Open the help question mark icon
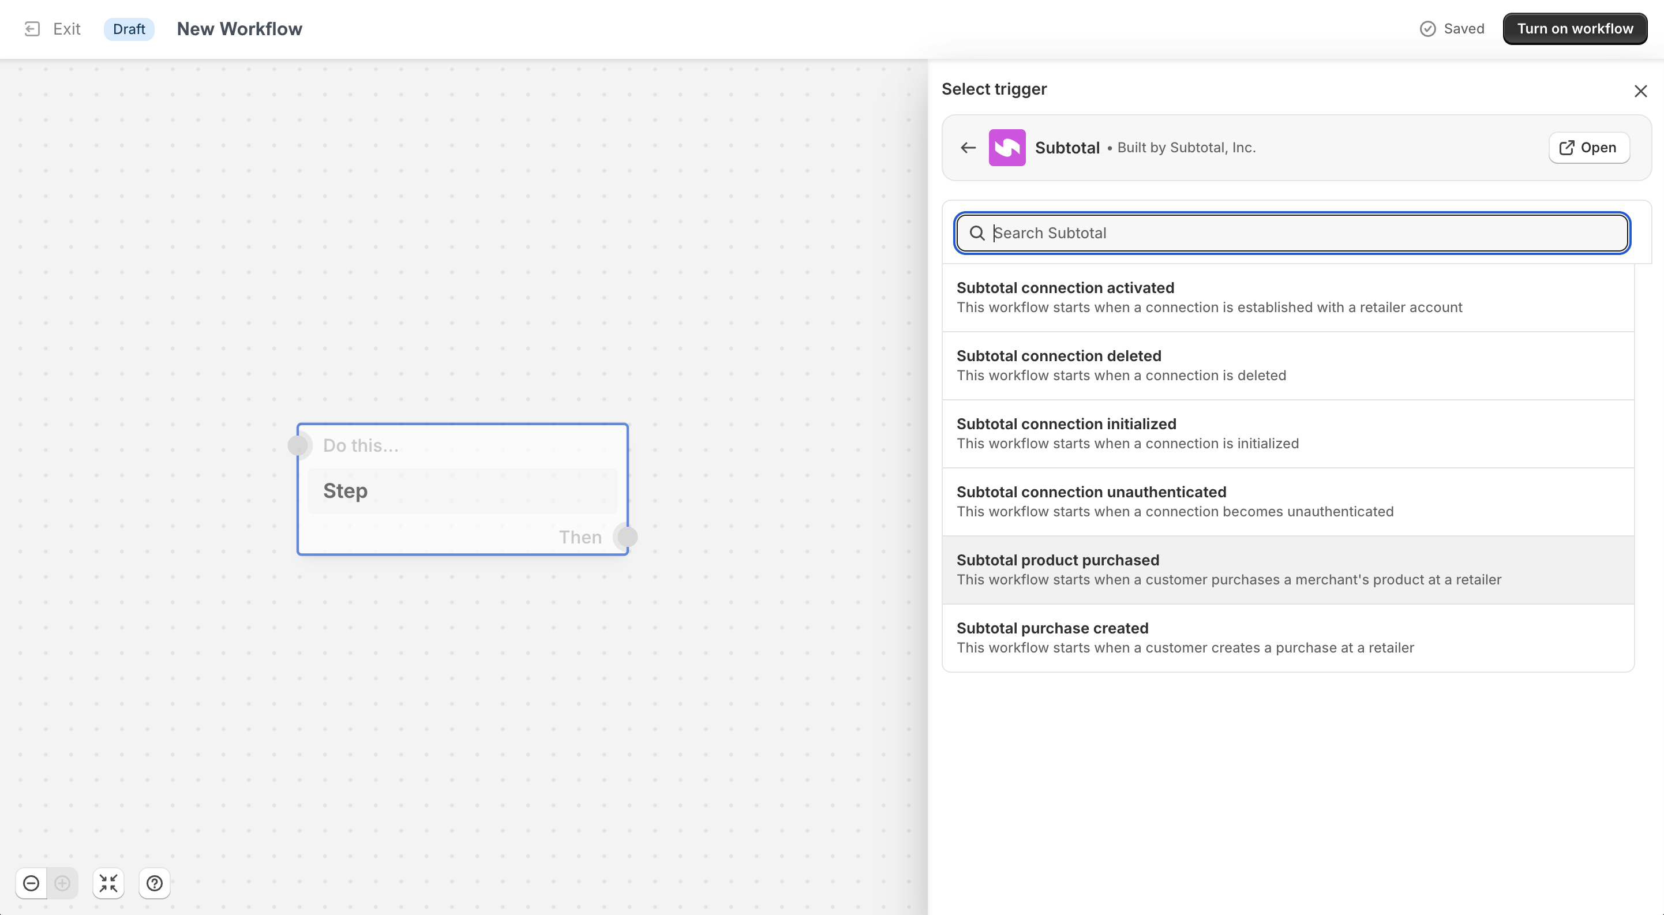The width and height of the screenshot is (1664, 915). coord(155,883)
